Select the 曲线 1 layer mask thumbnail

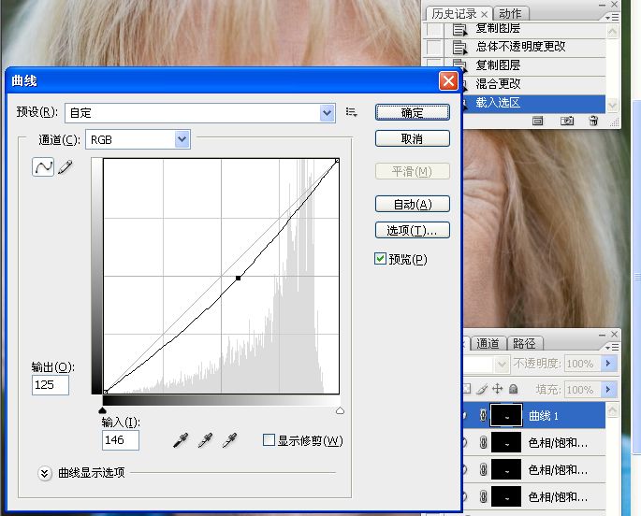[506, 416]
